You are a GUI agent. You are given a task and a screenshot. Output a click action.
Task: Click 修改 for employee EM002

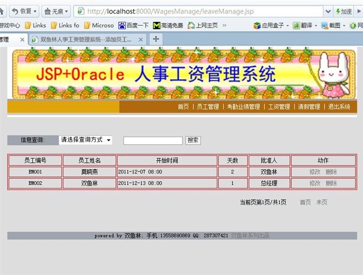tap(315, 183)
